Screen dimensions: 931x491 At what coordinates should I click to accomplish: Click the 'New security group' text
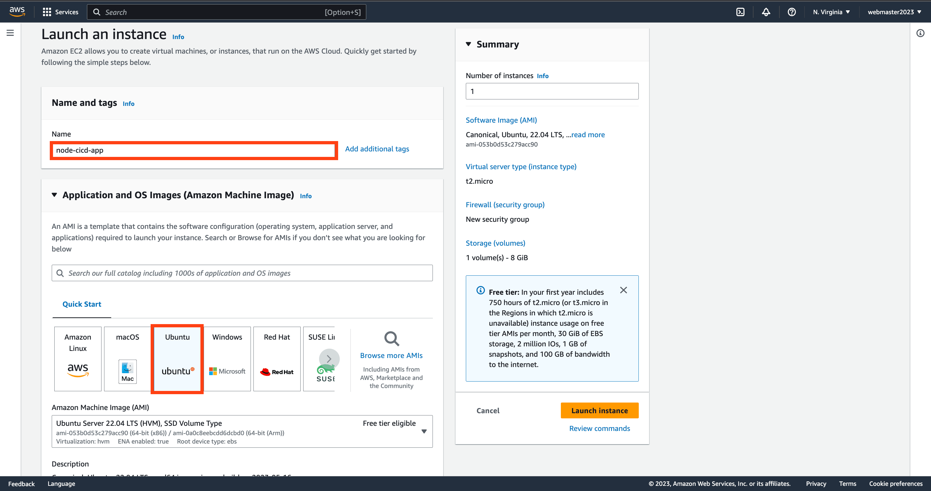497,220
